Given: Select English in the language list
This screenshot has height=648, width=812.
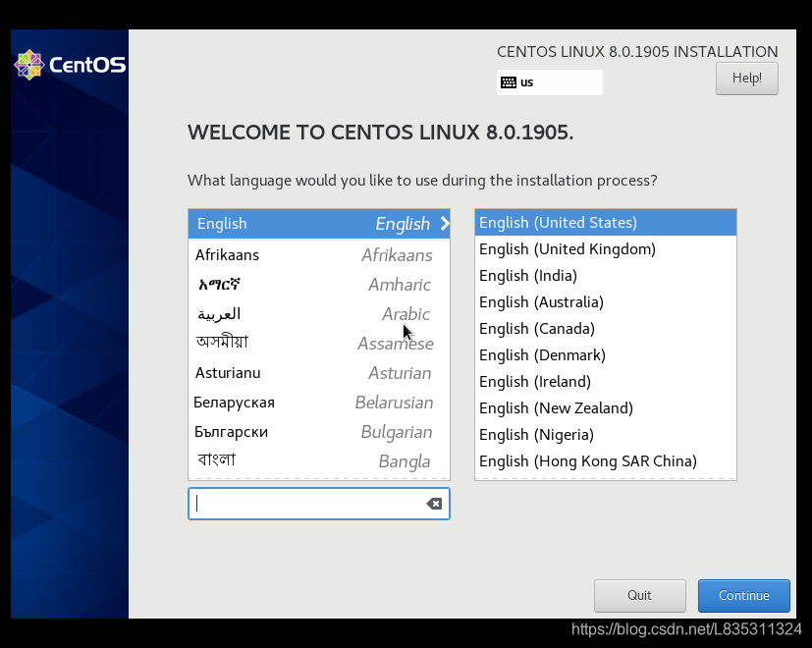Looking at the screenshot, I should click(319, 224).
